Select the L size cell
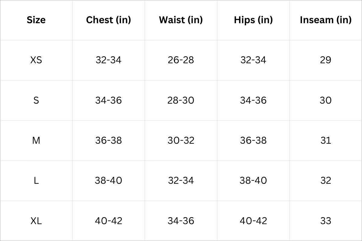The image size is (362, 241). (x=36, y=180)
